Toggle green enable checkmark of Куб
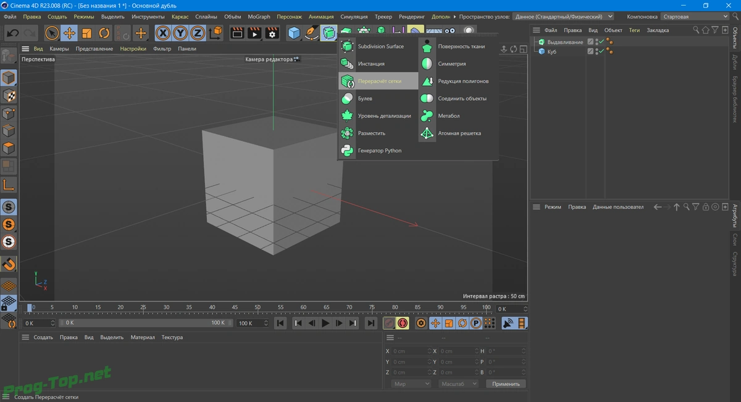The image size is (741, 402). [x=601, y=52]
